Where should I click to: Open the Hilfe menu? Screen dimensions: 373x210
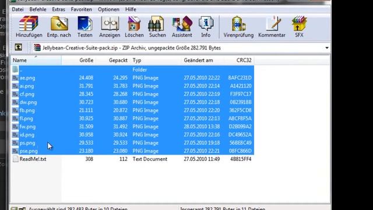(131, 9)
